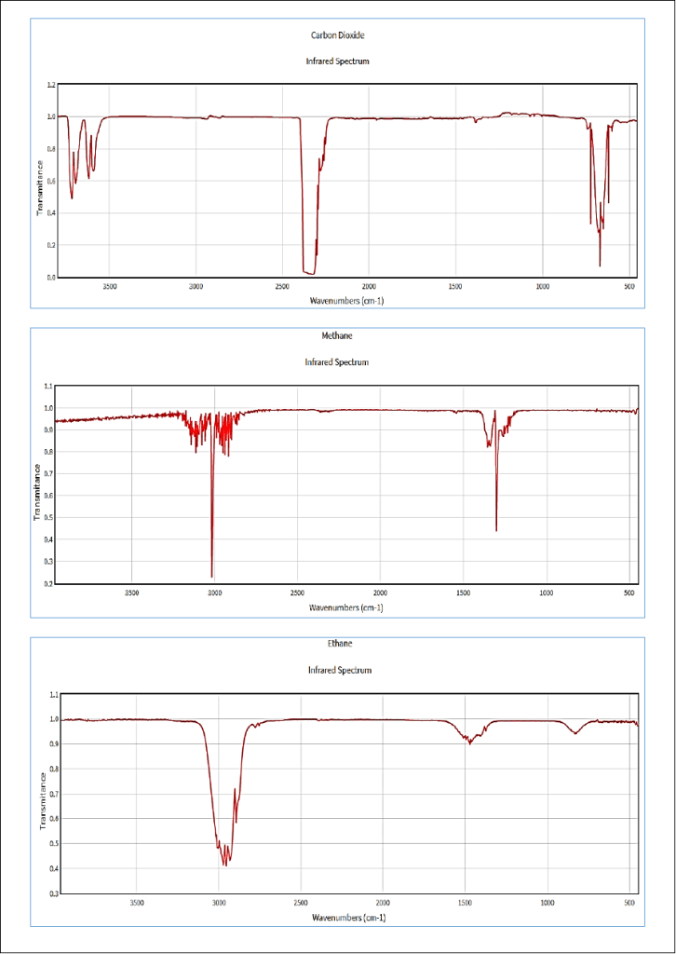Click bottom of methane's sharp peak near 1300
Viewport: 676px width, 954px height.
point(496,529)
